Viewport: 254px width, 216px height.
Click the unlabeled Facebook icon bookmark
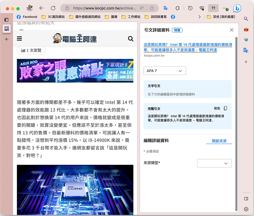pos(173,17)
